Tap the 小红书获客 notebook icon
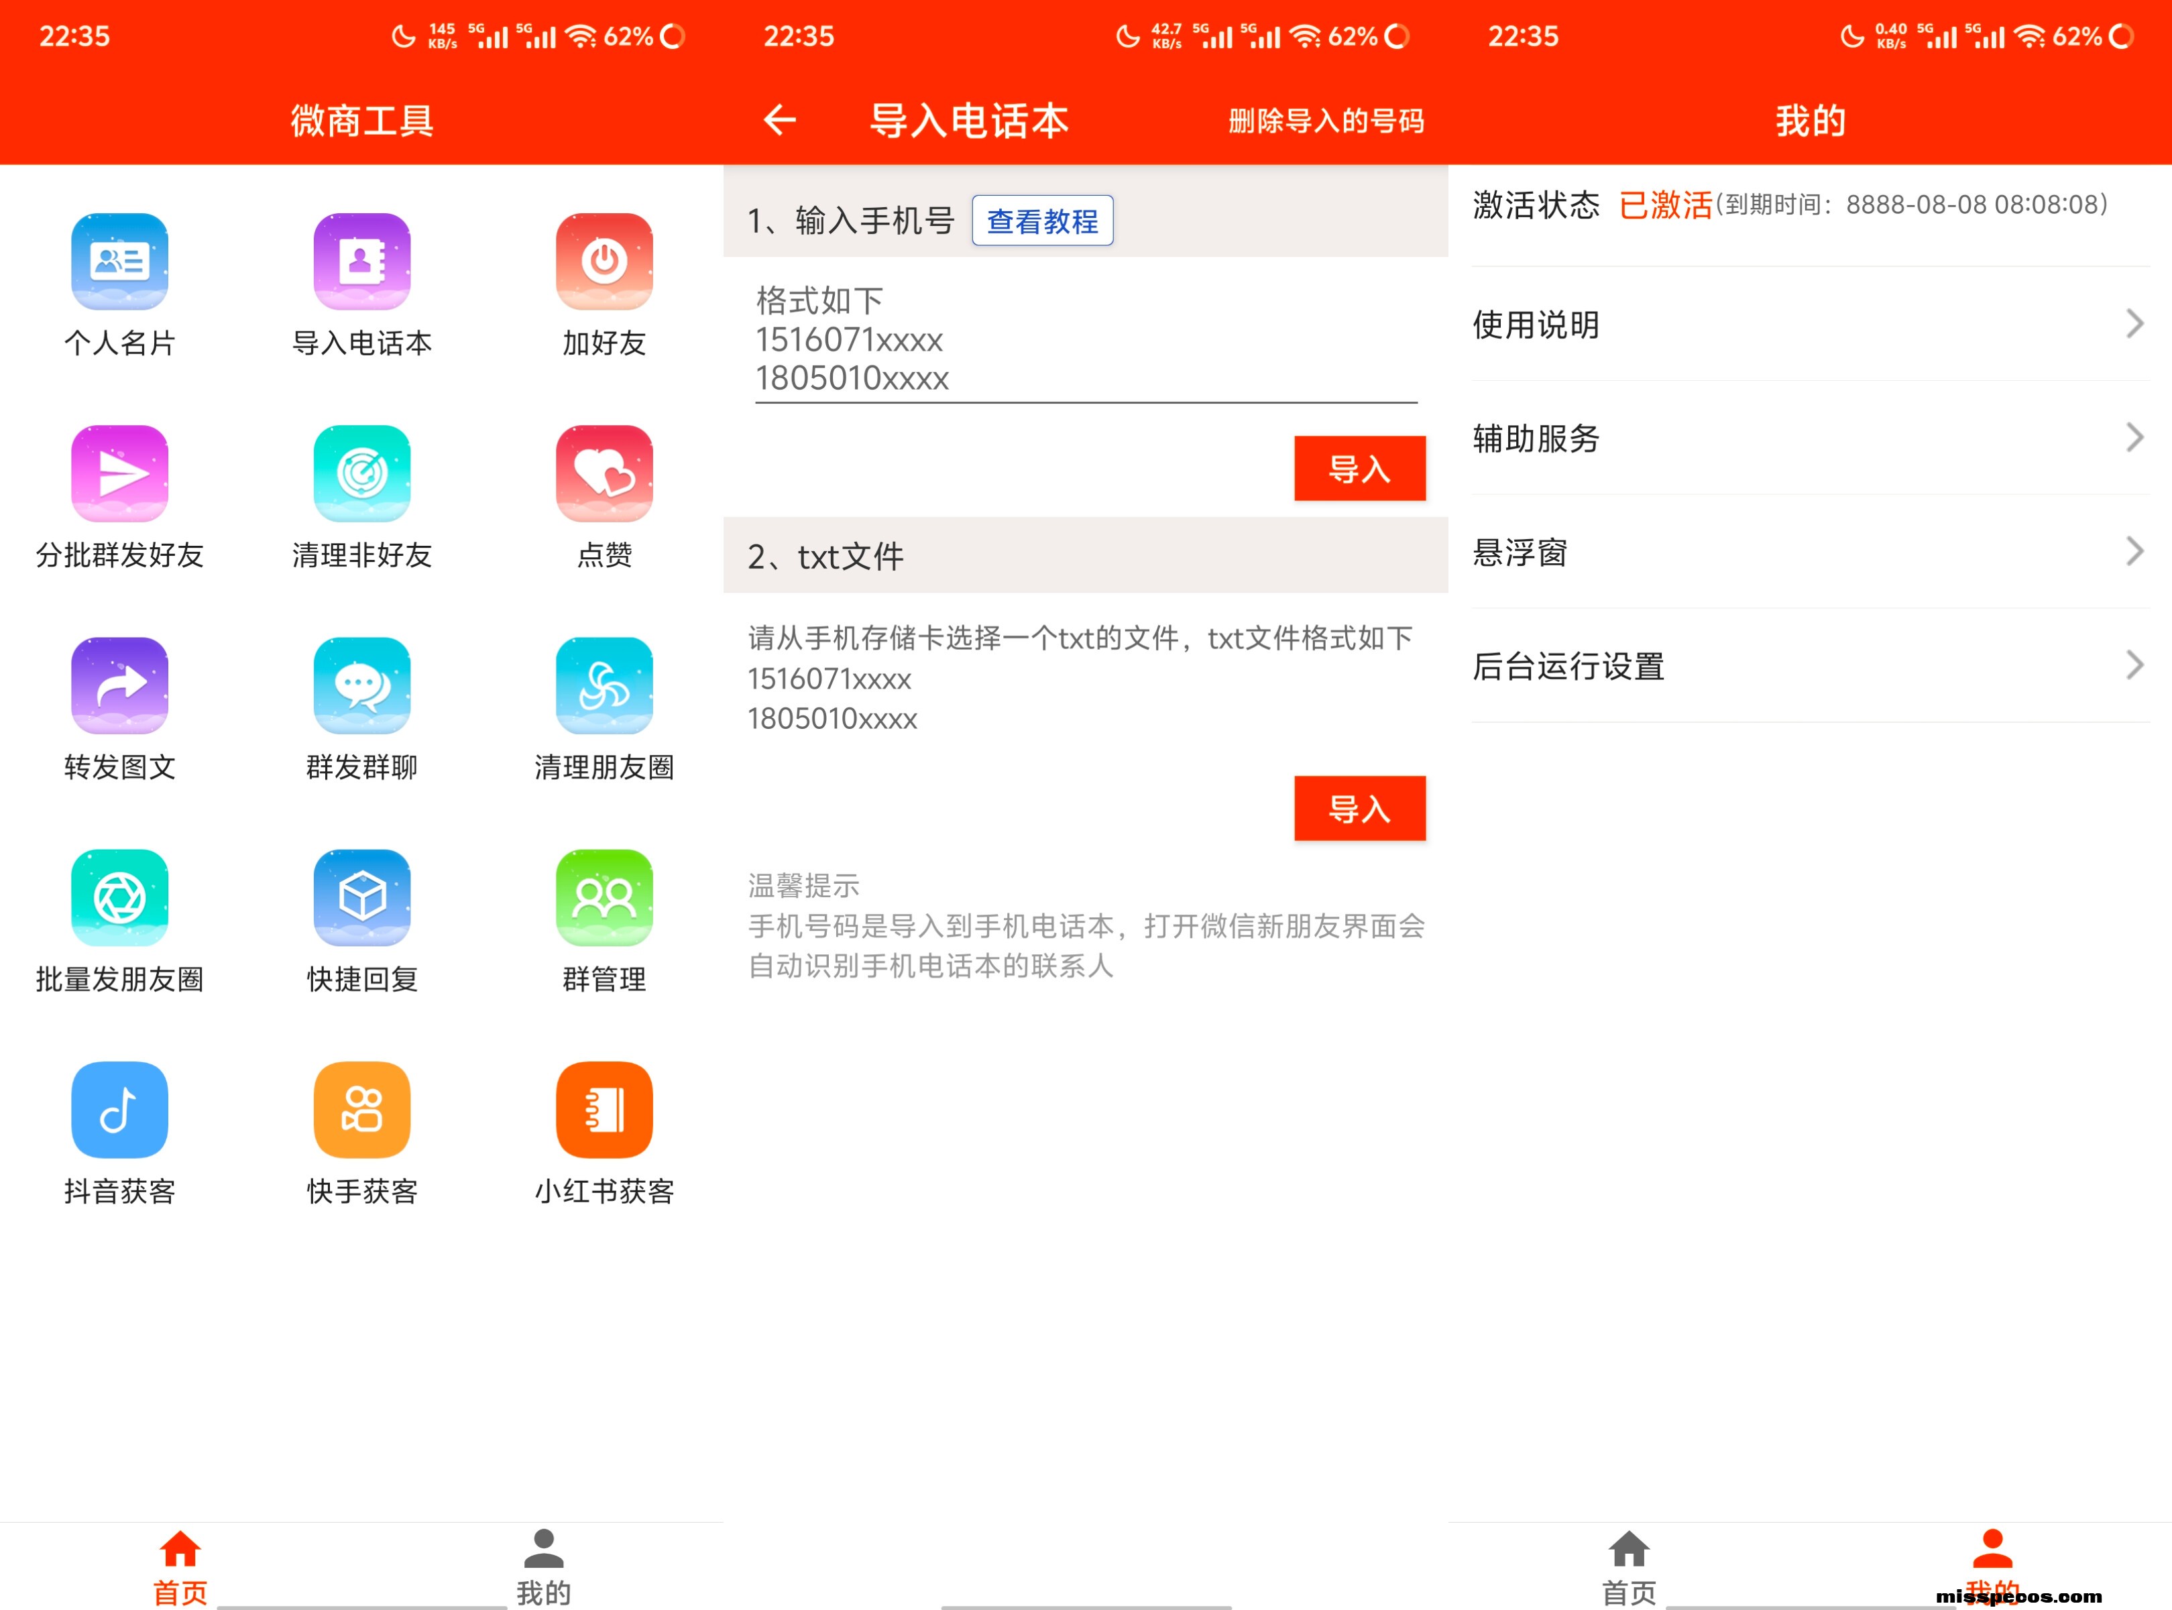This screenshot has height=1610, width=2172. 604,1109
